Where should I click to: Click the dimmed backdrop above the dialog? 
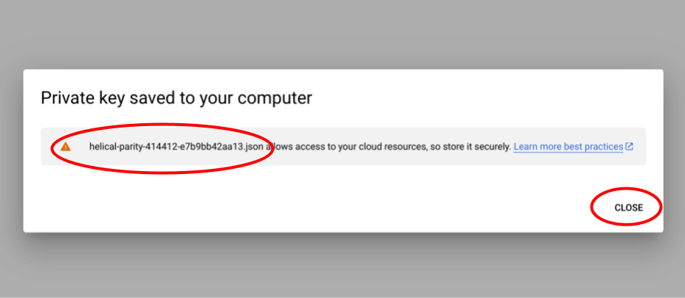342,33
